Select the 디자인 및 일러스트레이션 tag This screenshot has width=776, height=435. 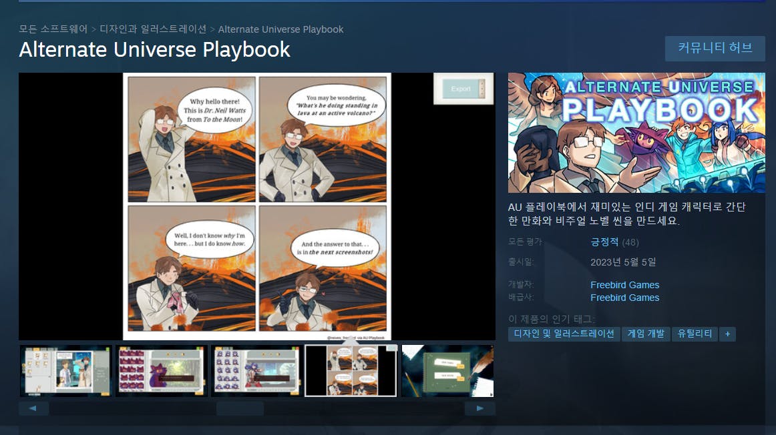tap(564, 334)
